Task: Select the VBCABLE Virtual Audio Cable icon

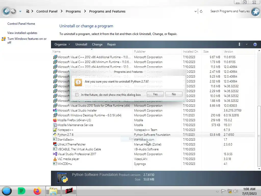Action: pyautogui.click(x=55, y=149)
